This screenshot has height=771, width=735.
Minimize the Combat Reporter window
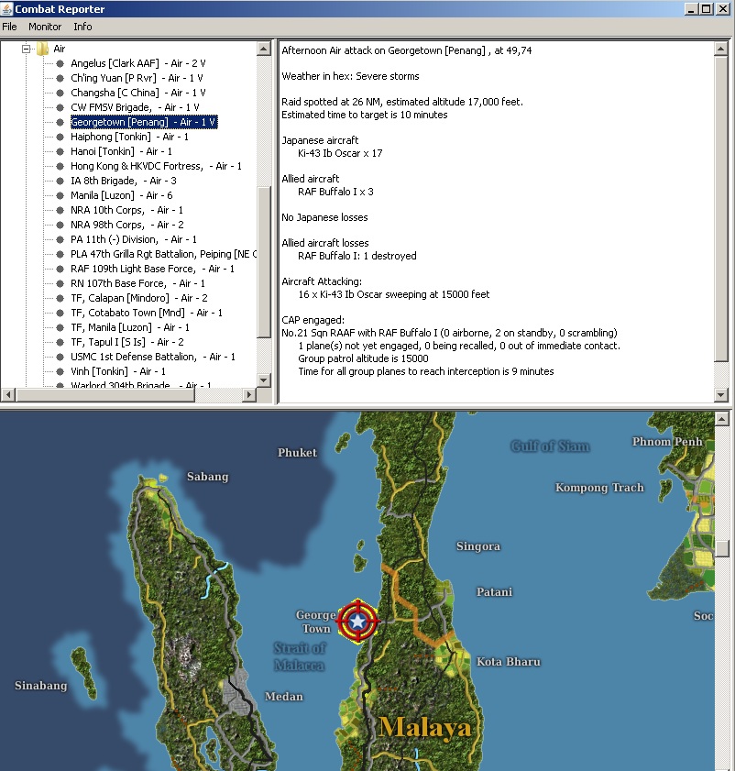pos(691,9)
